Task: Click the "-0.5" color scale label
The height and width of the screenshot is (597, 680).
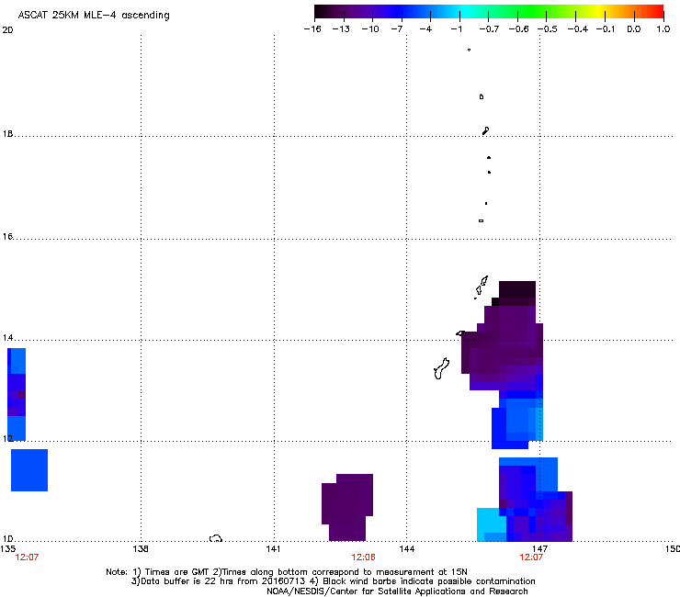Action: (x=548, y=29)
